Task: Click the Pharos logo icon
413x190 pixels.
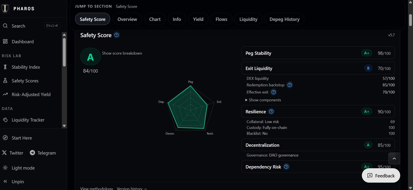Action: tap(4, 8)
